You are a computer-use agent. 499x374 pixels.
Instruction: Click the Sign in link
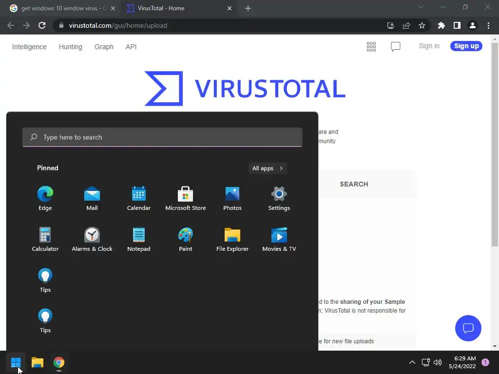click(429, 46)
